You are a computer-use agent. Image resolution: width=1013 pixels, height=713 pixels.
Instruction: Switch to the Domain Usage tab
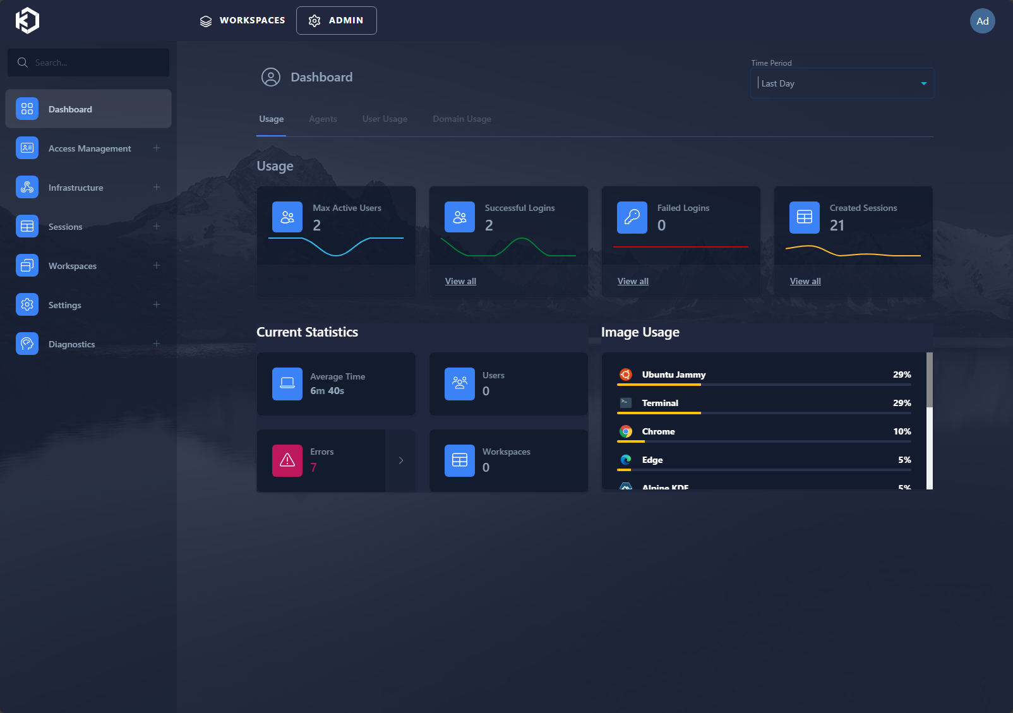pos(462,119)
